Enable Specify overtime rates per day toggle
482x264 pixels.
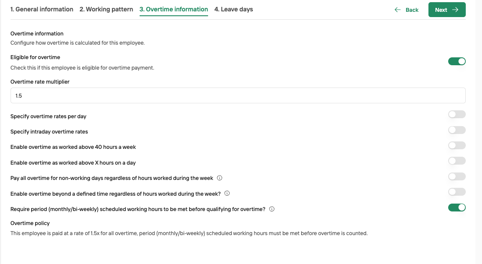(457, 114)
